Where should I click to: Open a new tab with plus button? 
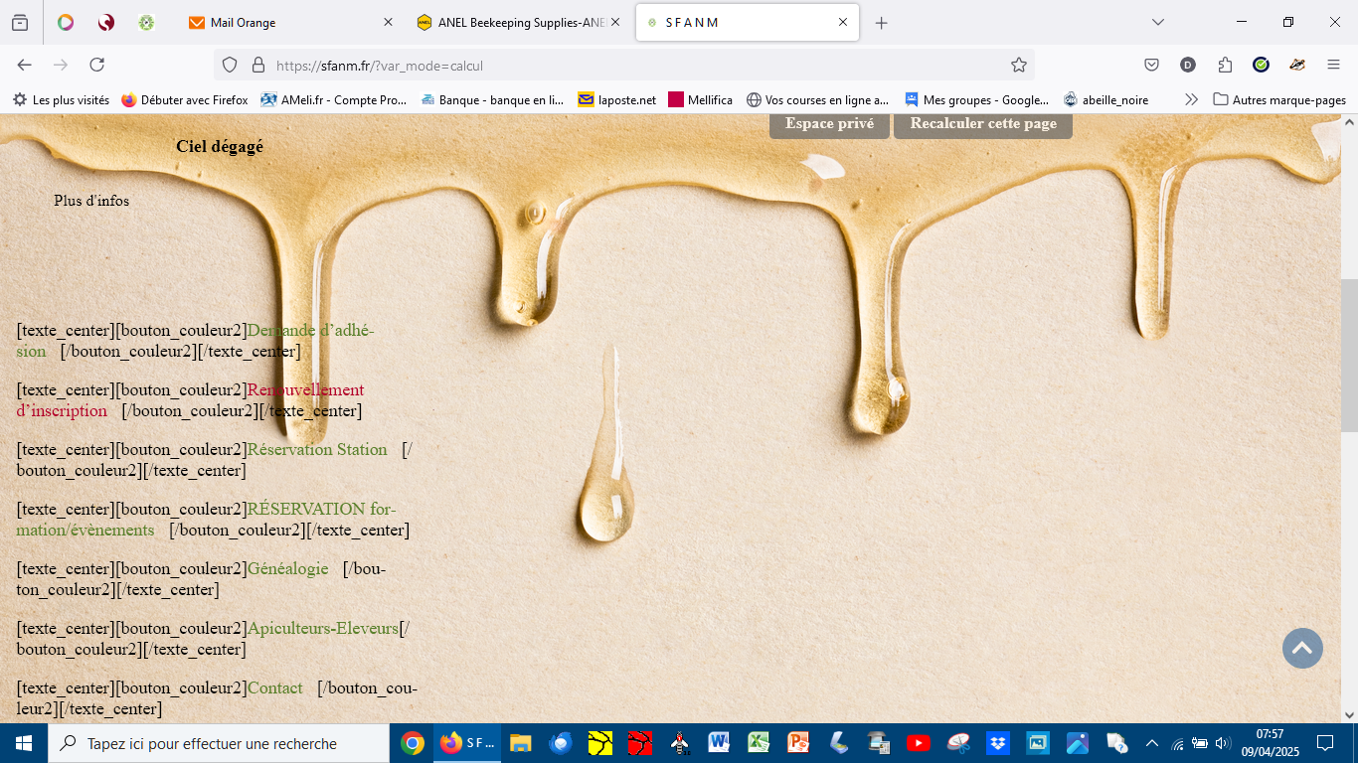pos(881,22)
